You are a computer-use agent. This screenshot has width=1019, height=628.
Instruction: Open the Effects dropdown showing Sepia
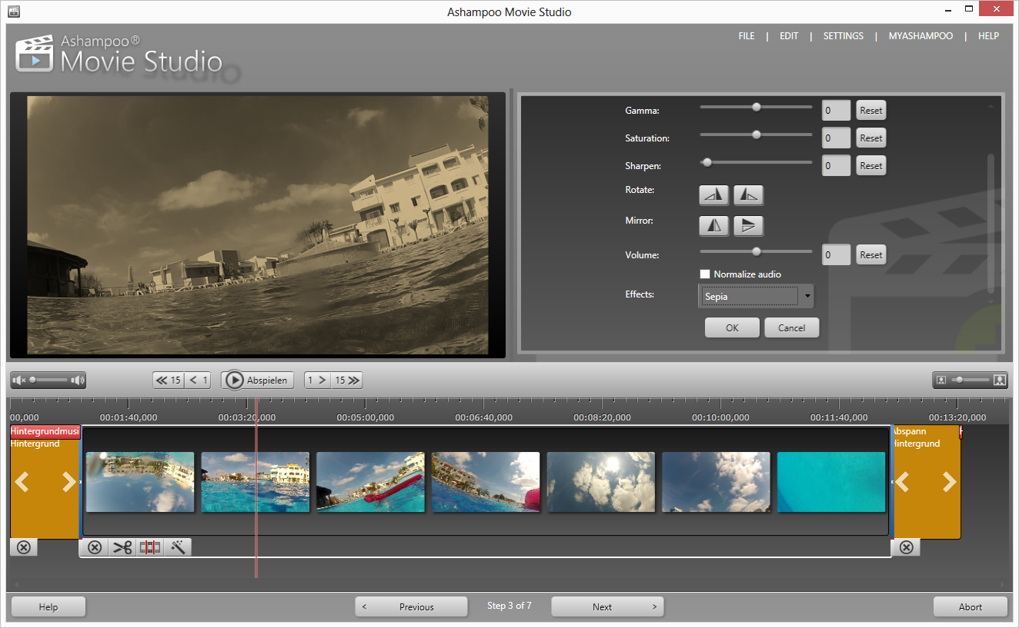click(807, 296)
